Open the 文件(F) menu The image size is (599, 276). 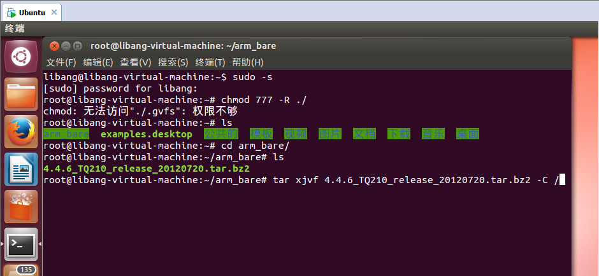point(61,62)
